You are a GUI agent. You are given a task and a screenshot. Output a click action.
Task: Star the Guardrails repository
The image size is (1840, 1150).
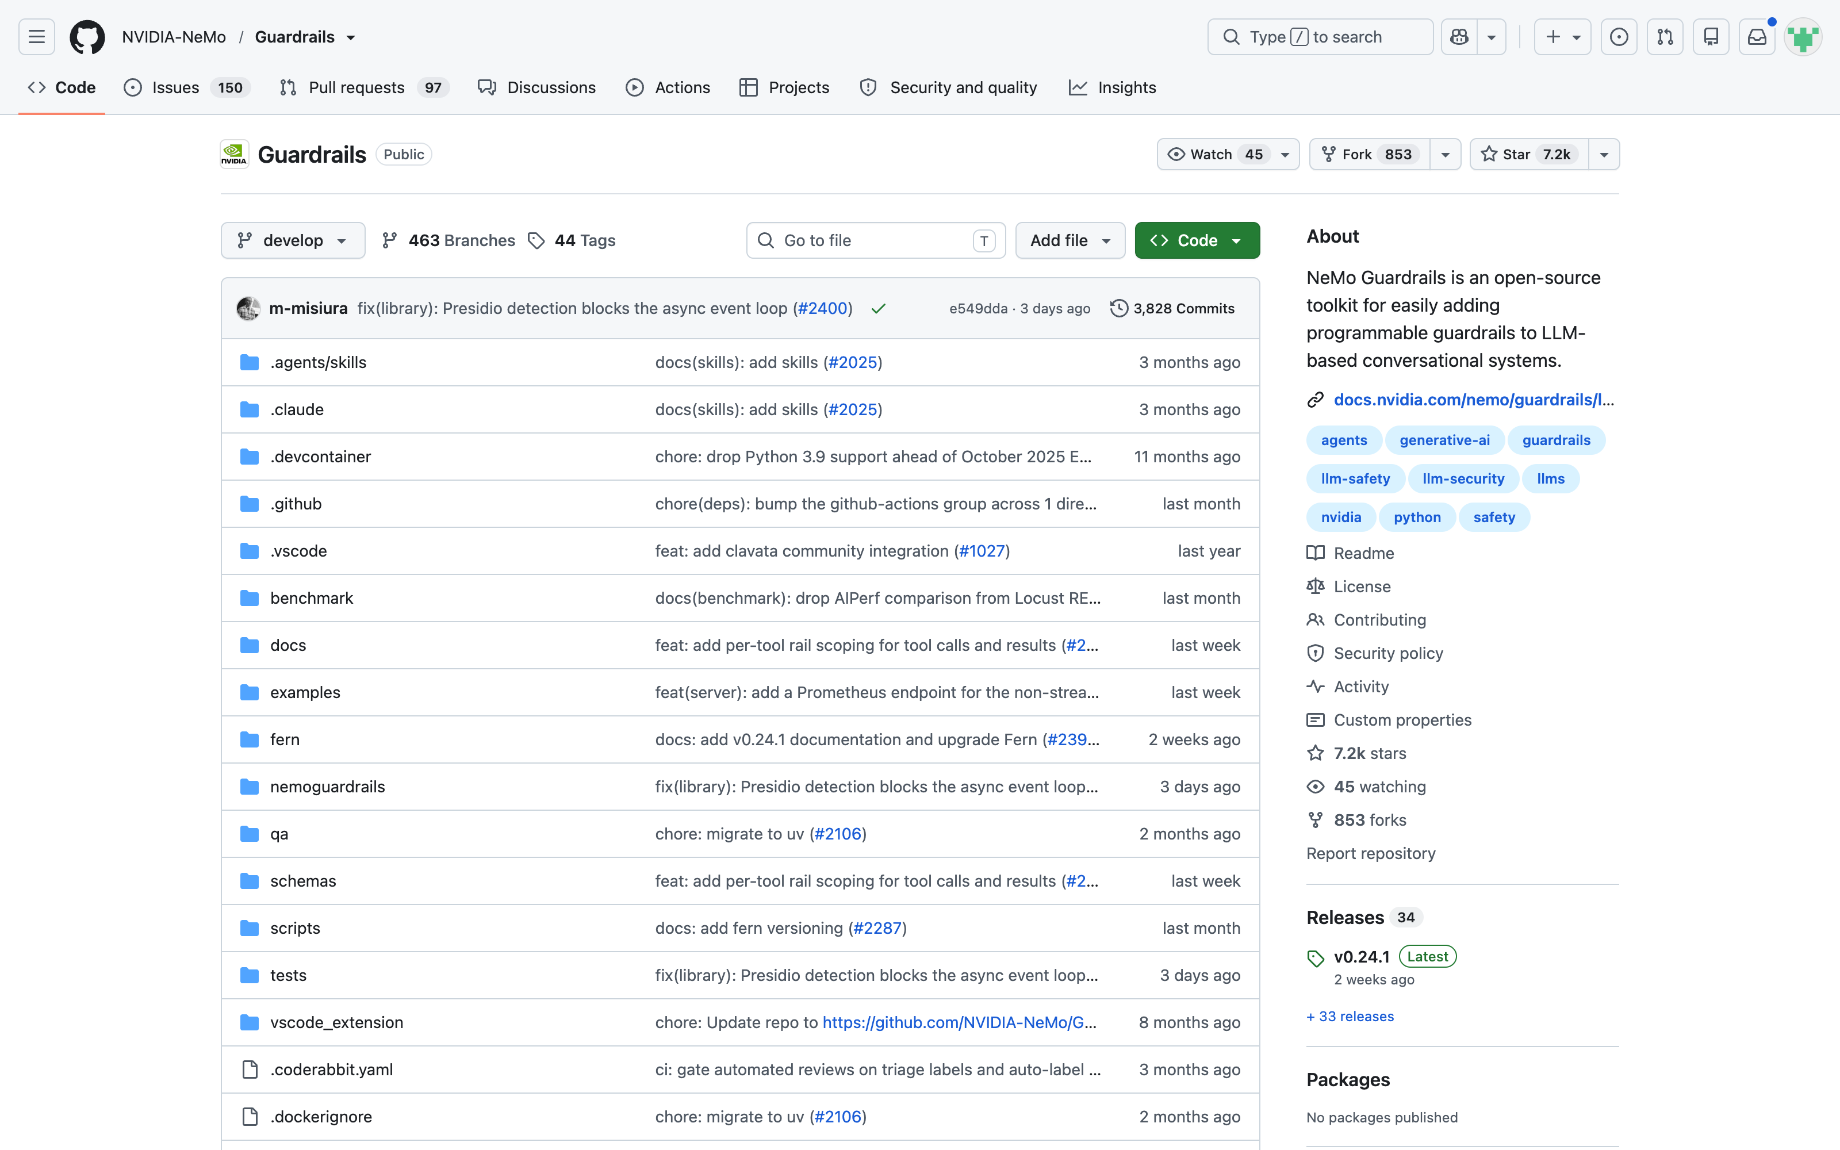point(1529,155)
